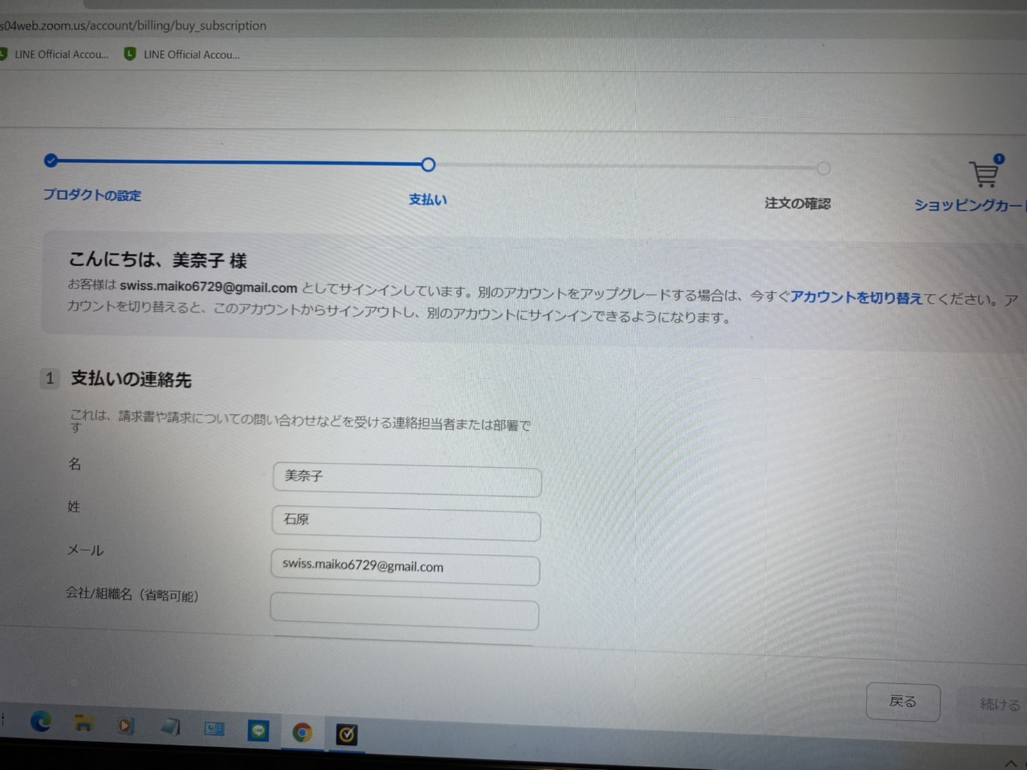Open LINE app from taskbar

(258, 731)
